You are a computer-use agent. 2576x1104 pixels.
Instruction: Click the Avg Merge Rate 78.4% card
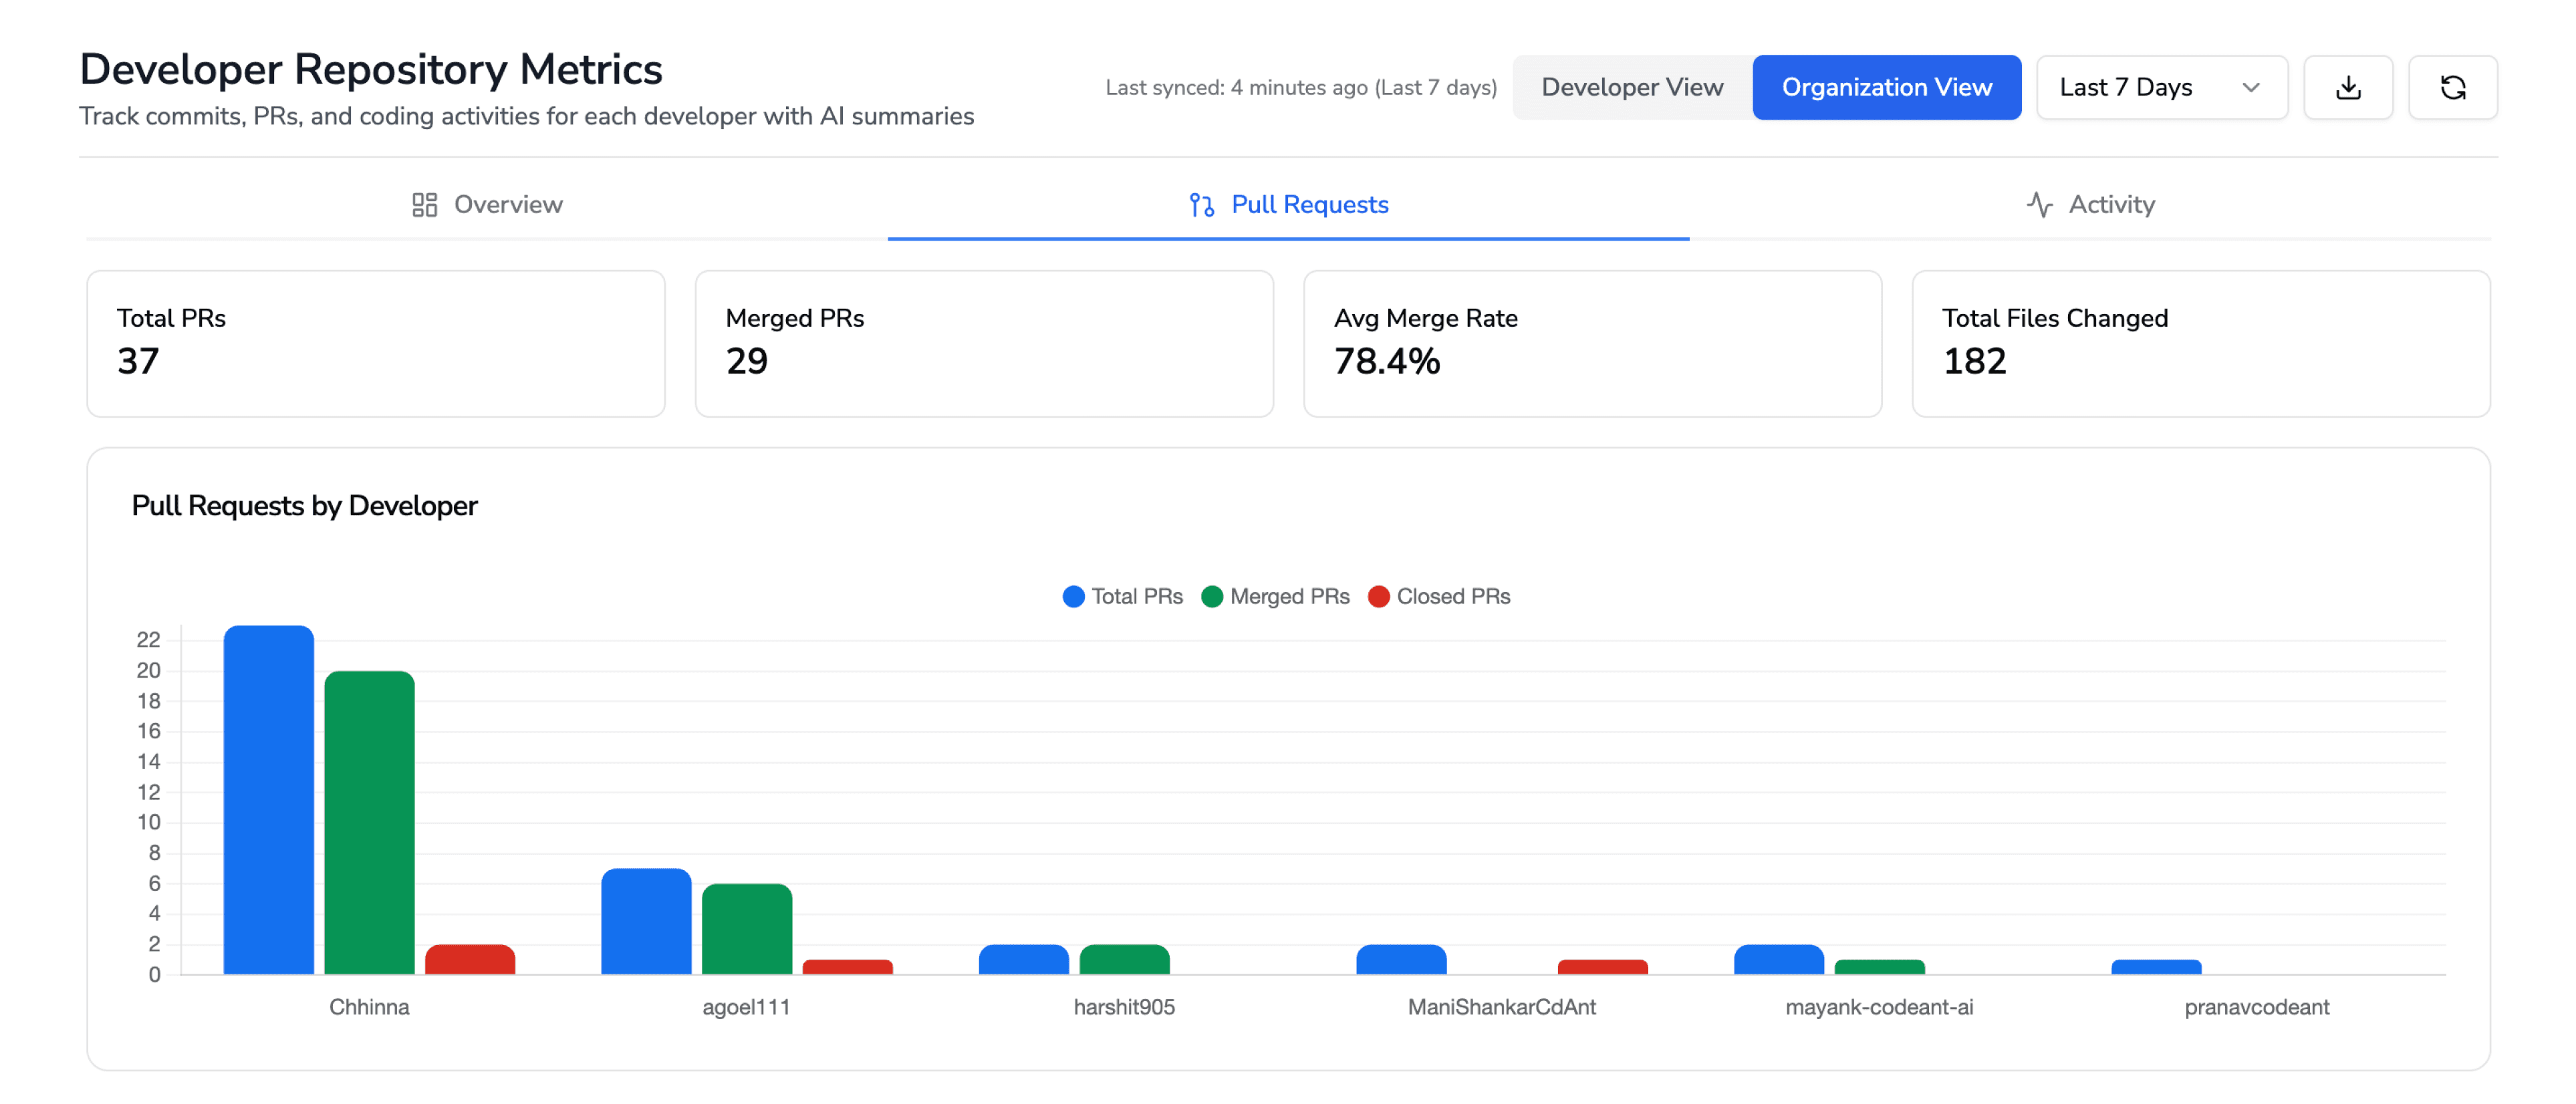pyautogui.click(x=1592, y=343)
